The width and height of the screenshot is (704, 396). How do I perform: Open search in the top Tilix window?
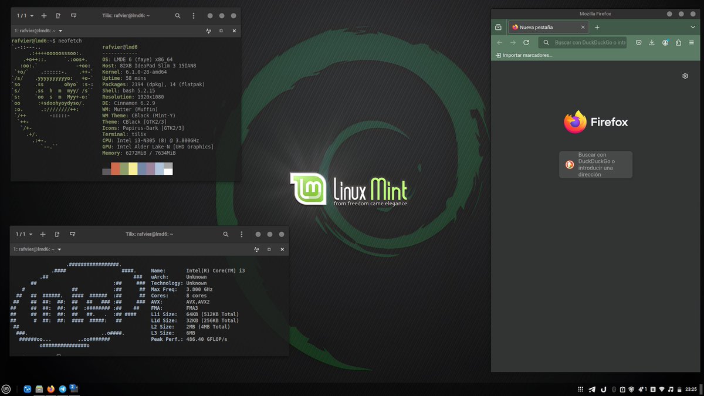click(x=178, y=16)
